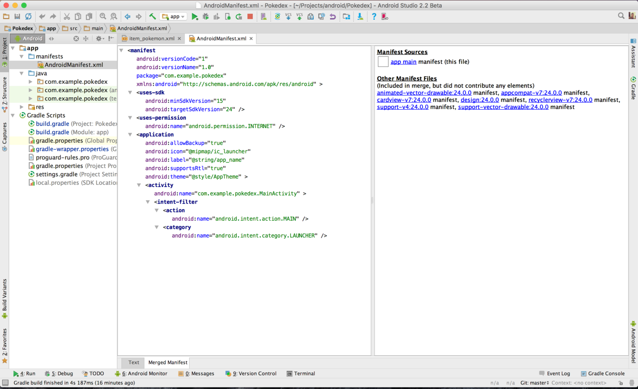Click the Replace magnifier icon
This screenshot has width=638, height=389.
(x=114, y=16)
